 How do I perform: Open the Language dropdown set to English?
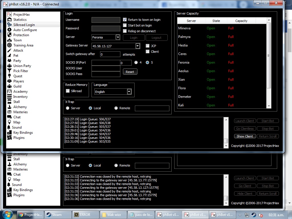[x=129, y=92]
